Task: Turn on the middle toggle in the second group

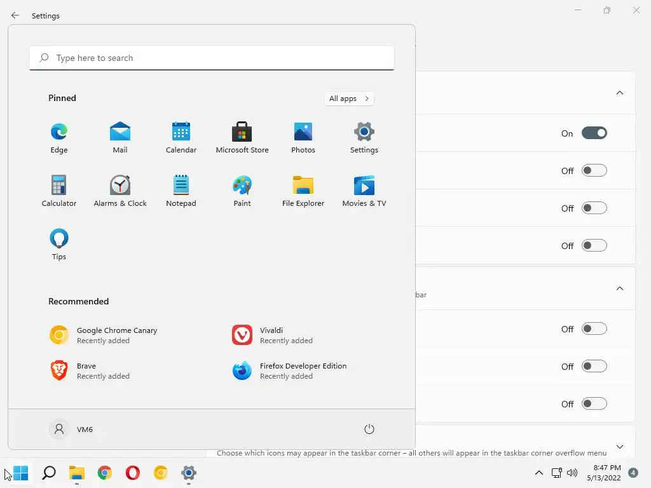Action: tap(594, 367)
